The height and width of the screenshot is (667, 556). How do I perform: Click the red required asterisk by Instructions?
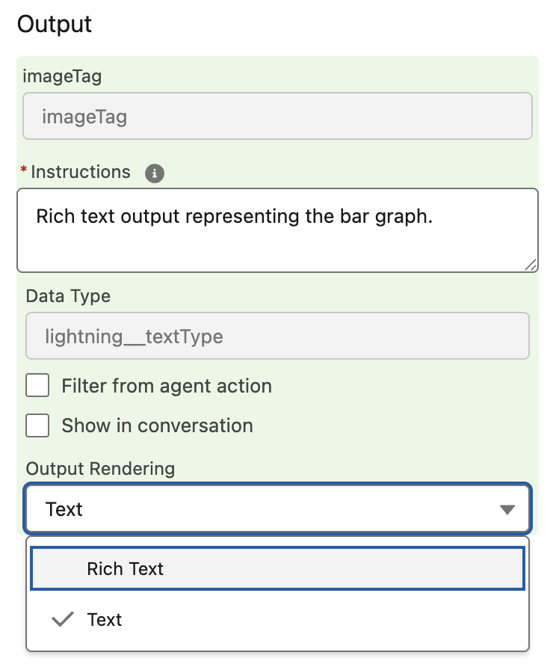click(x=24, y=171)
